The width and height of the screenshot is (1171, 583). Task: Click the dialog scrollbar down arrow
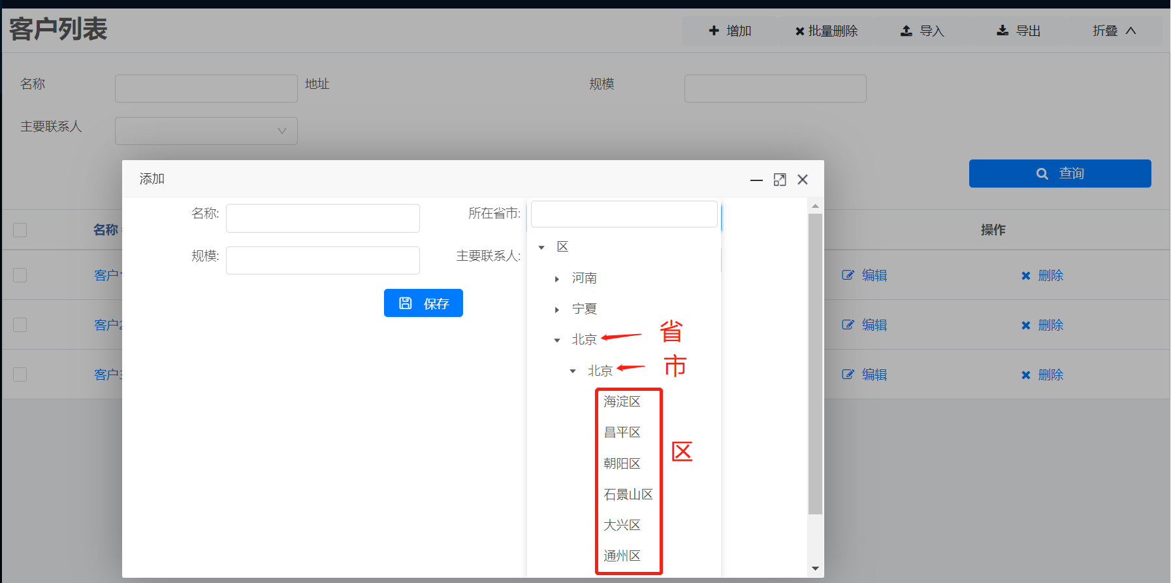tap(815, 569)
